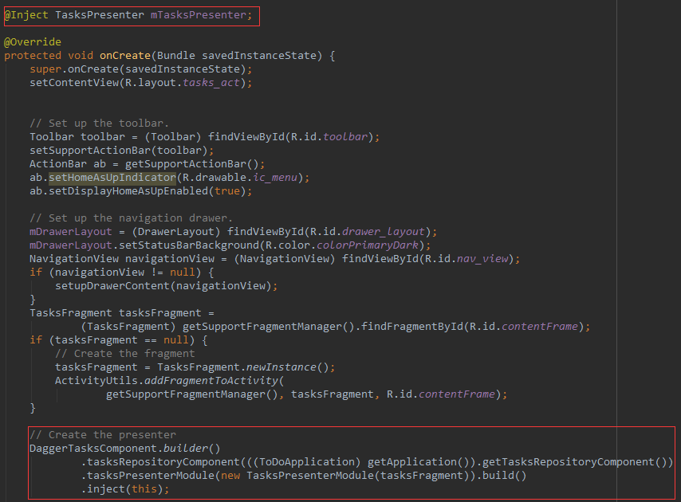Click the '// Create the presenter' comment
This screenshot has width=681, height=502.
[103, 435]
